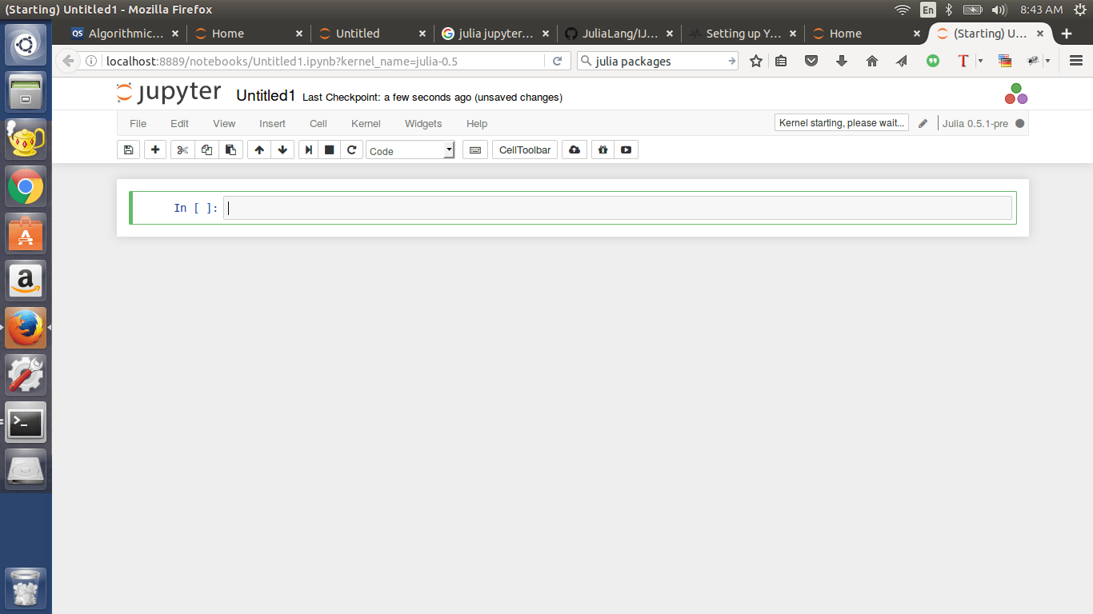
Task: Click the kernel status circle indicator
Action: (x=1019, y=123)
